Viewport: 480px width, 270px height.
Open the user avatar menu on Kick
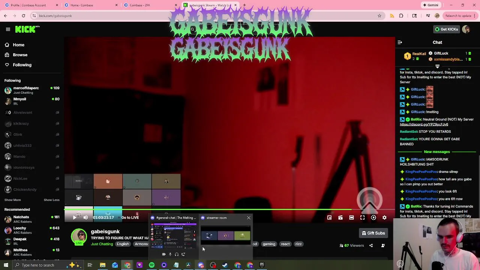(466, 29)
